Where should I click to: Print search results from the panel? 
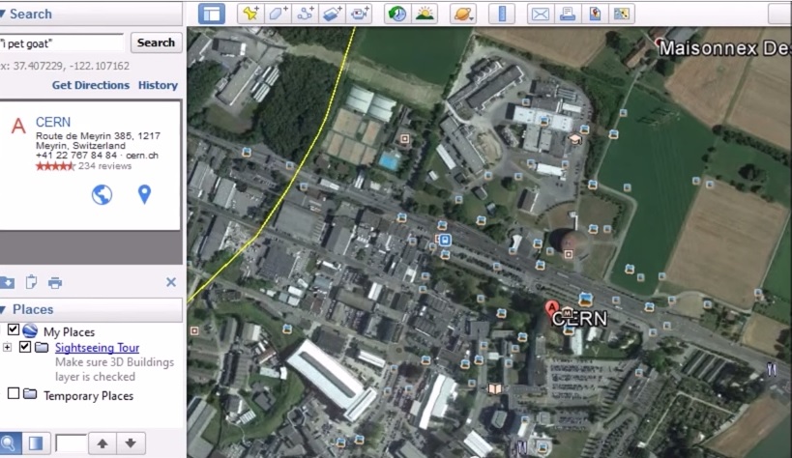click(x=54, y=282)
